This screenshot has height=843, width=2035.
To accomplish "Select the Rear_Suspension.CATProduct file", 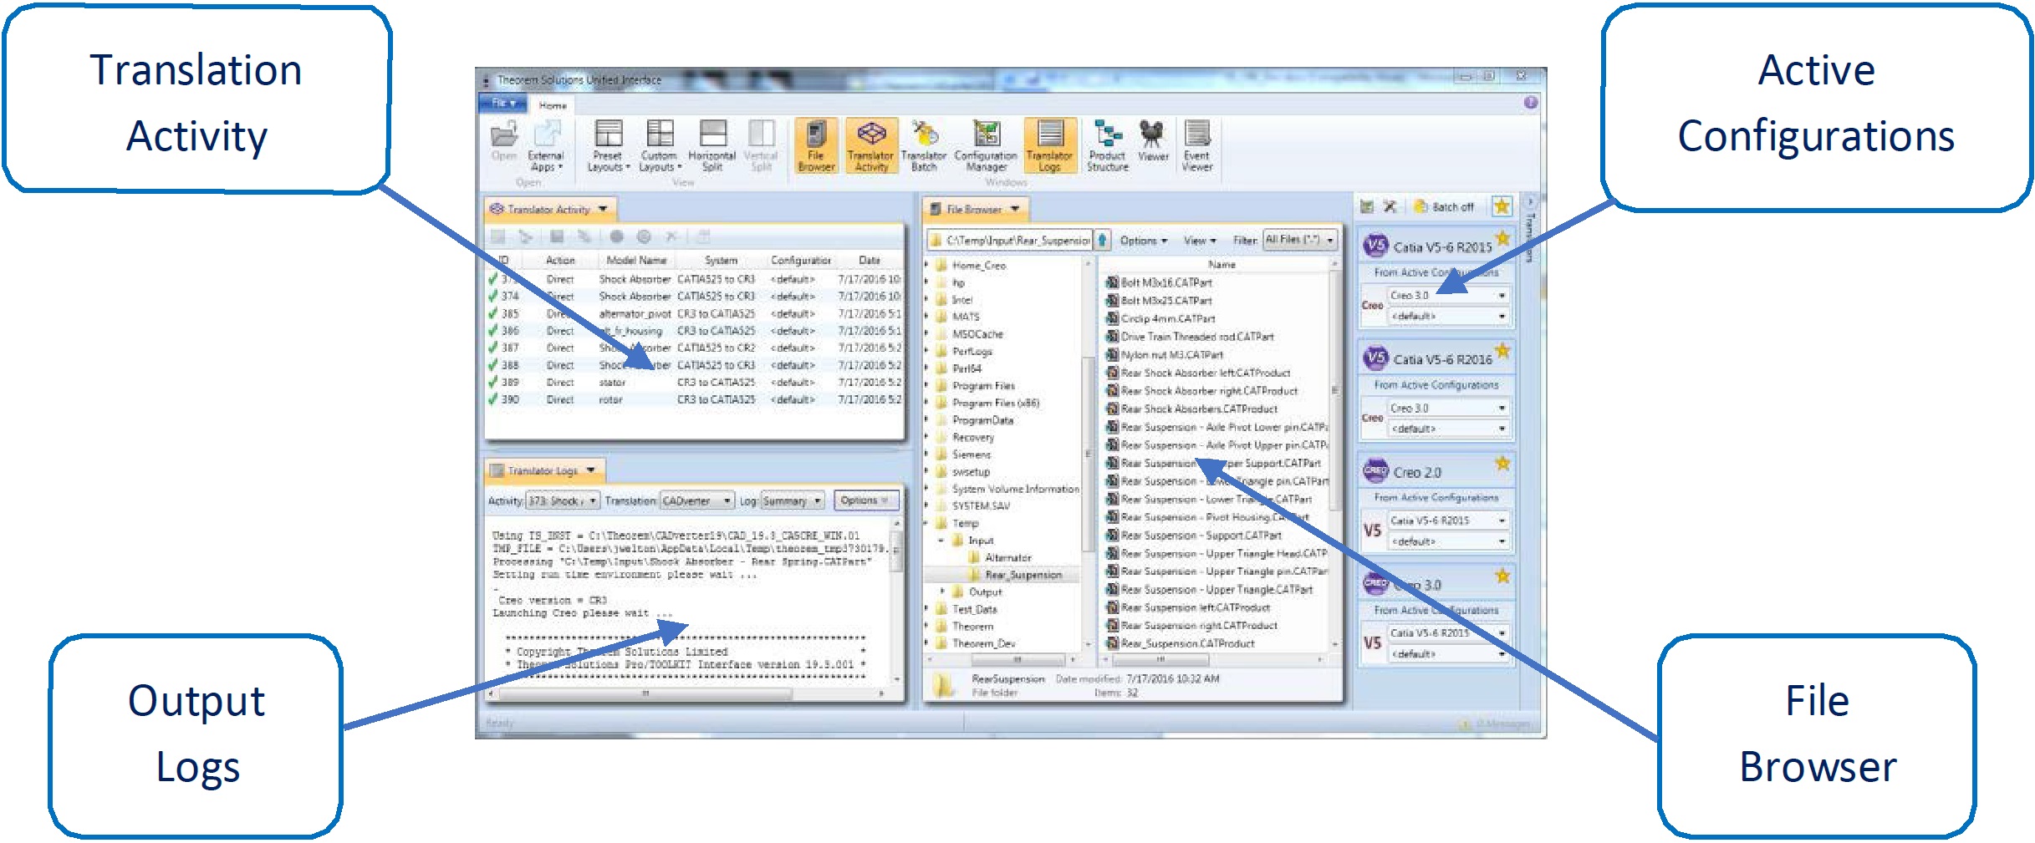I will tap(1181, 644).
